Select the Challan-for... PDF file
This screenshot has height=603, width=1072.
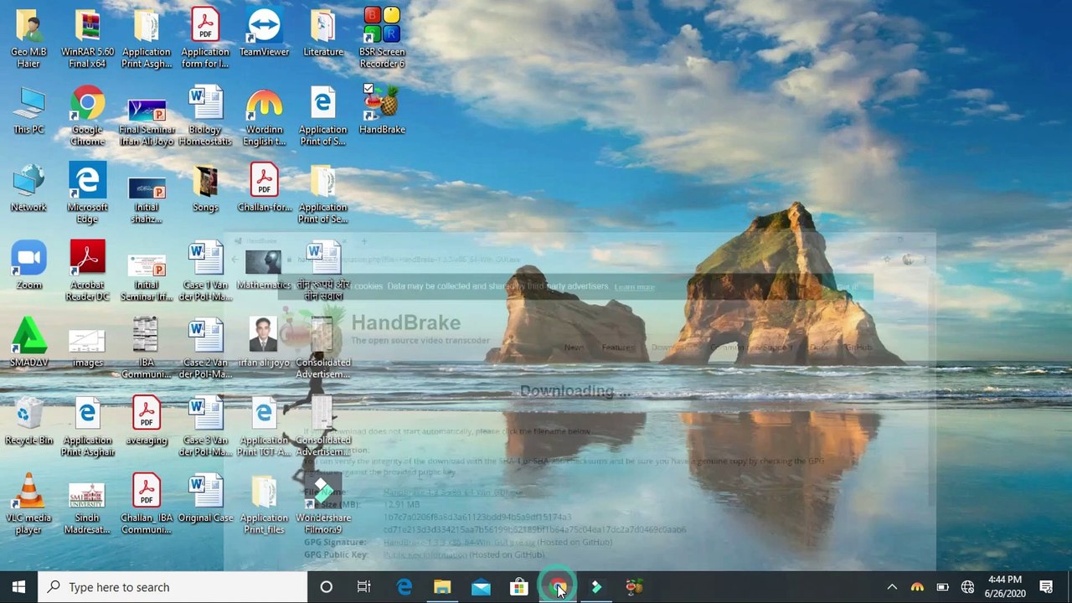(x=264, y=188)
